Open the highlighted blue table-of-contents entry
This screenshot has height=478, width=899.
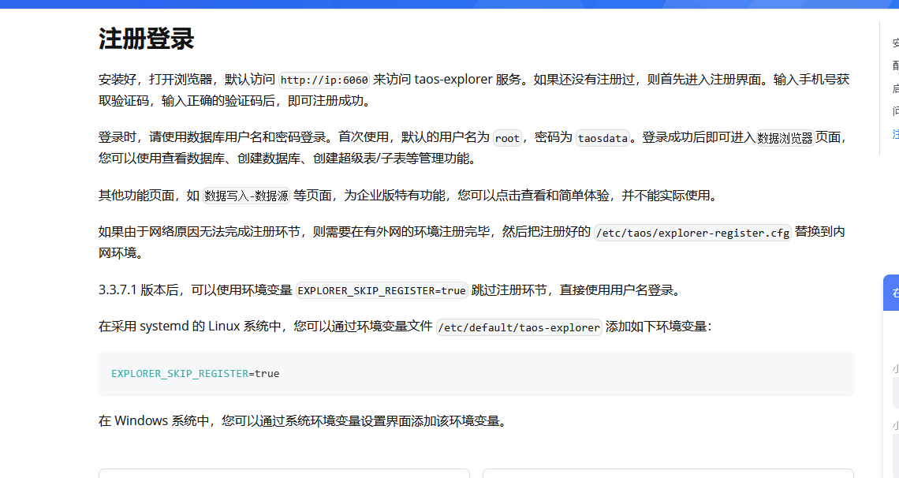pyautogui.click(x=895, y=134)
